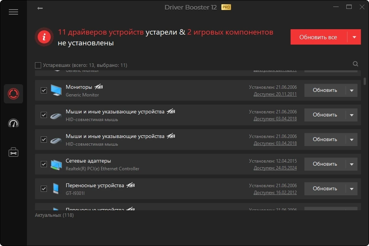Image resolution: width=369 pixels, height=246 pixels.
Task: Click the yellow PRO badge
Action: click(226, 7)
